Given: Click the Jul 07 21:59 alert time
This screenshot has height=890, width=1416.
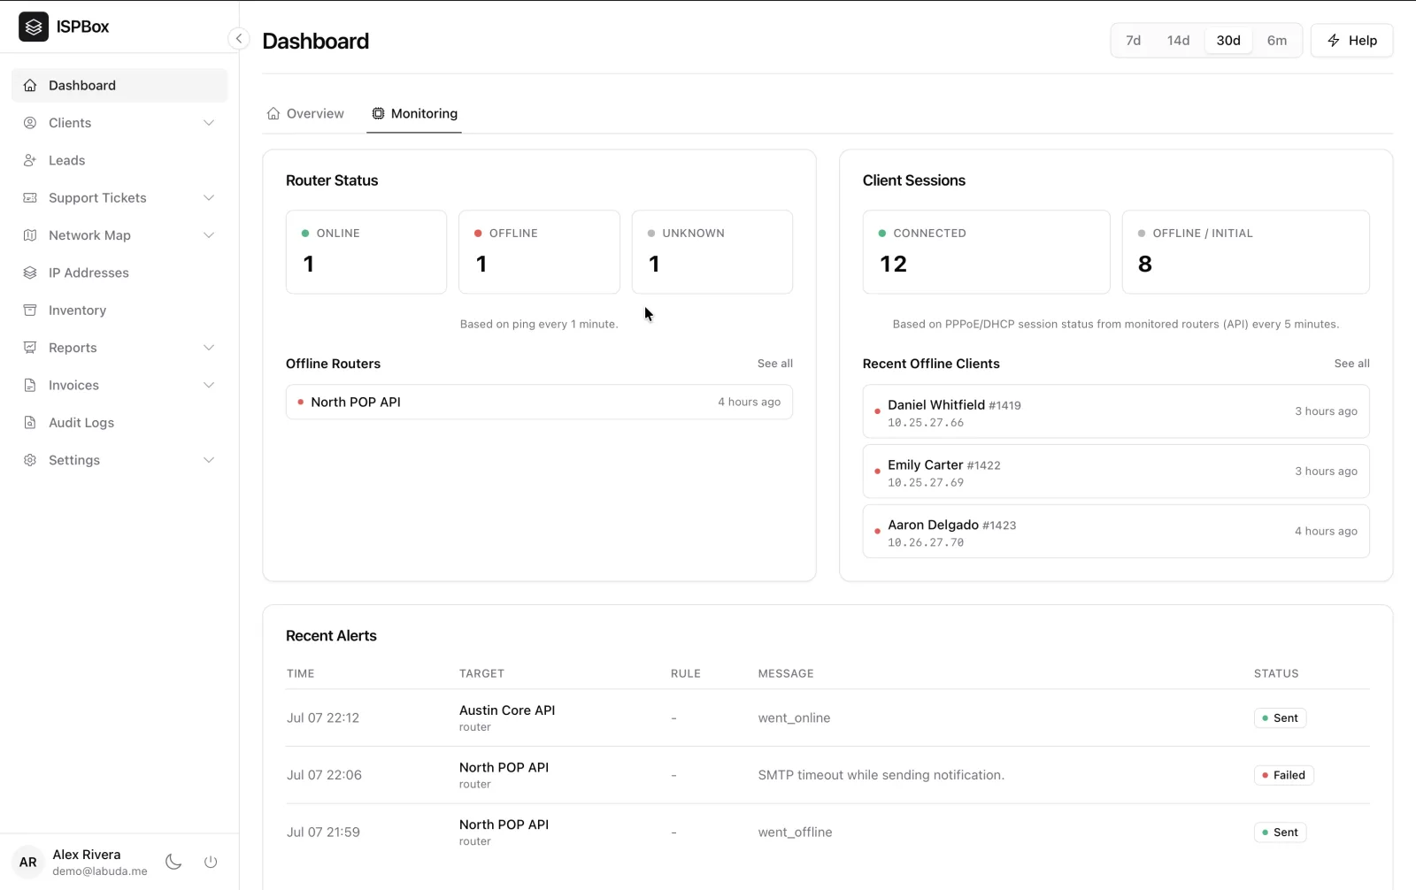Looking at the screenshot, I should (323, 832).
